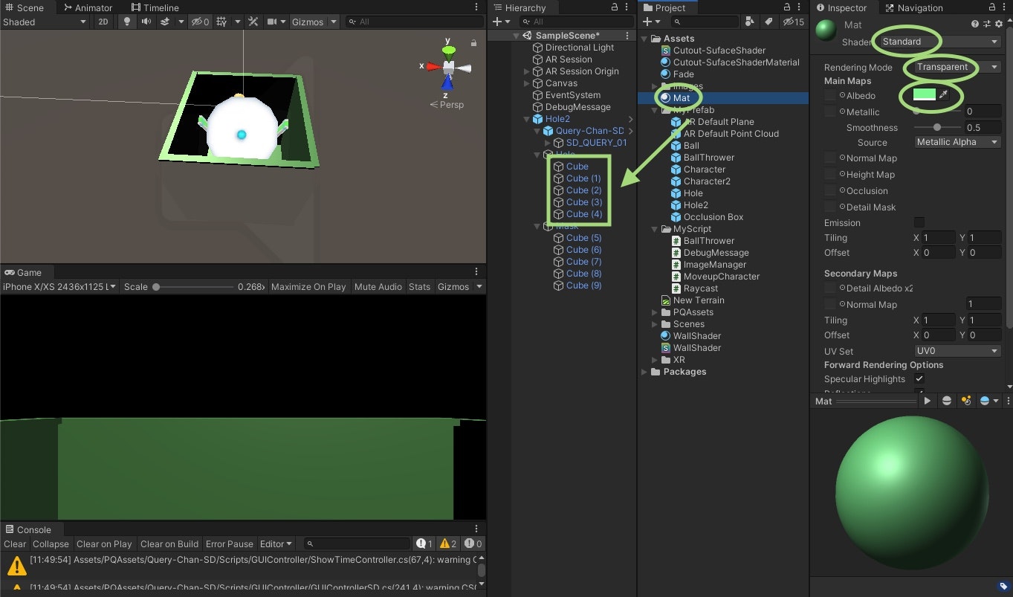Toggle Mute Audio in Game view
This screenshot has height=597, width=1013.
click(x=378, y=286)
